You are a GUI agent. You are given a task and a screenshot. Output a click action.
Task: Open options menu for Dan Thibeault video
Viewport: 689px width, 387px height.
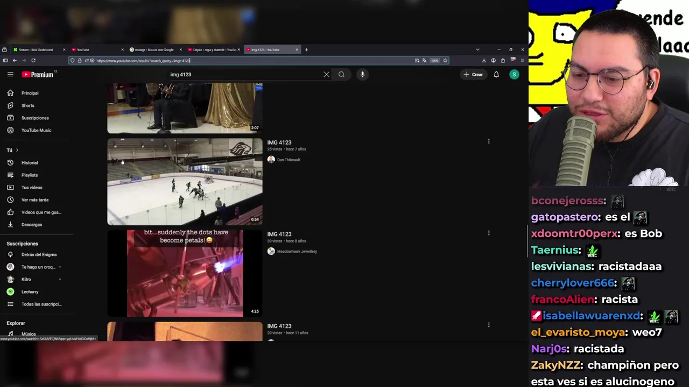click(489, 141)
